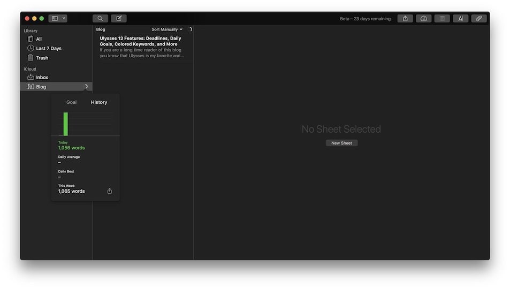Select the History tab in the popover
This screenshot has width=510, height=289.
pyautogui.click(x=99, y=102)
